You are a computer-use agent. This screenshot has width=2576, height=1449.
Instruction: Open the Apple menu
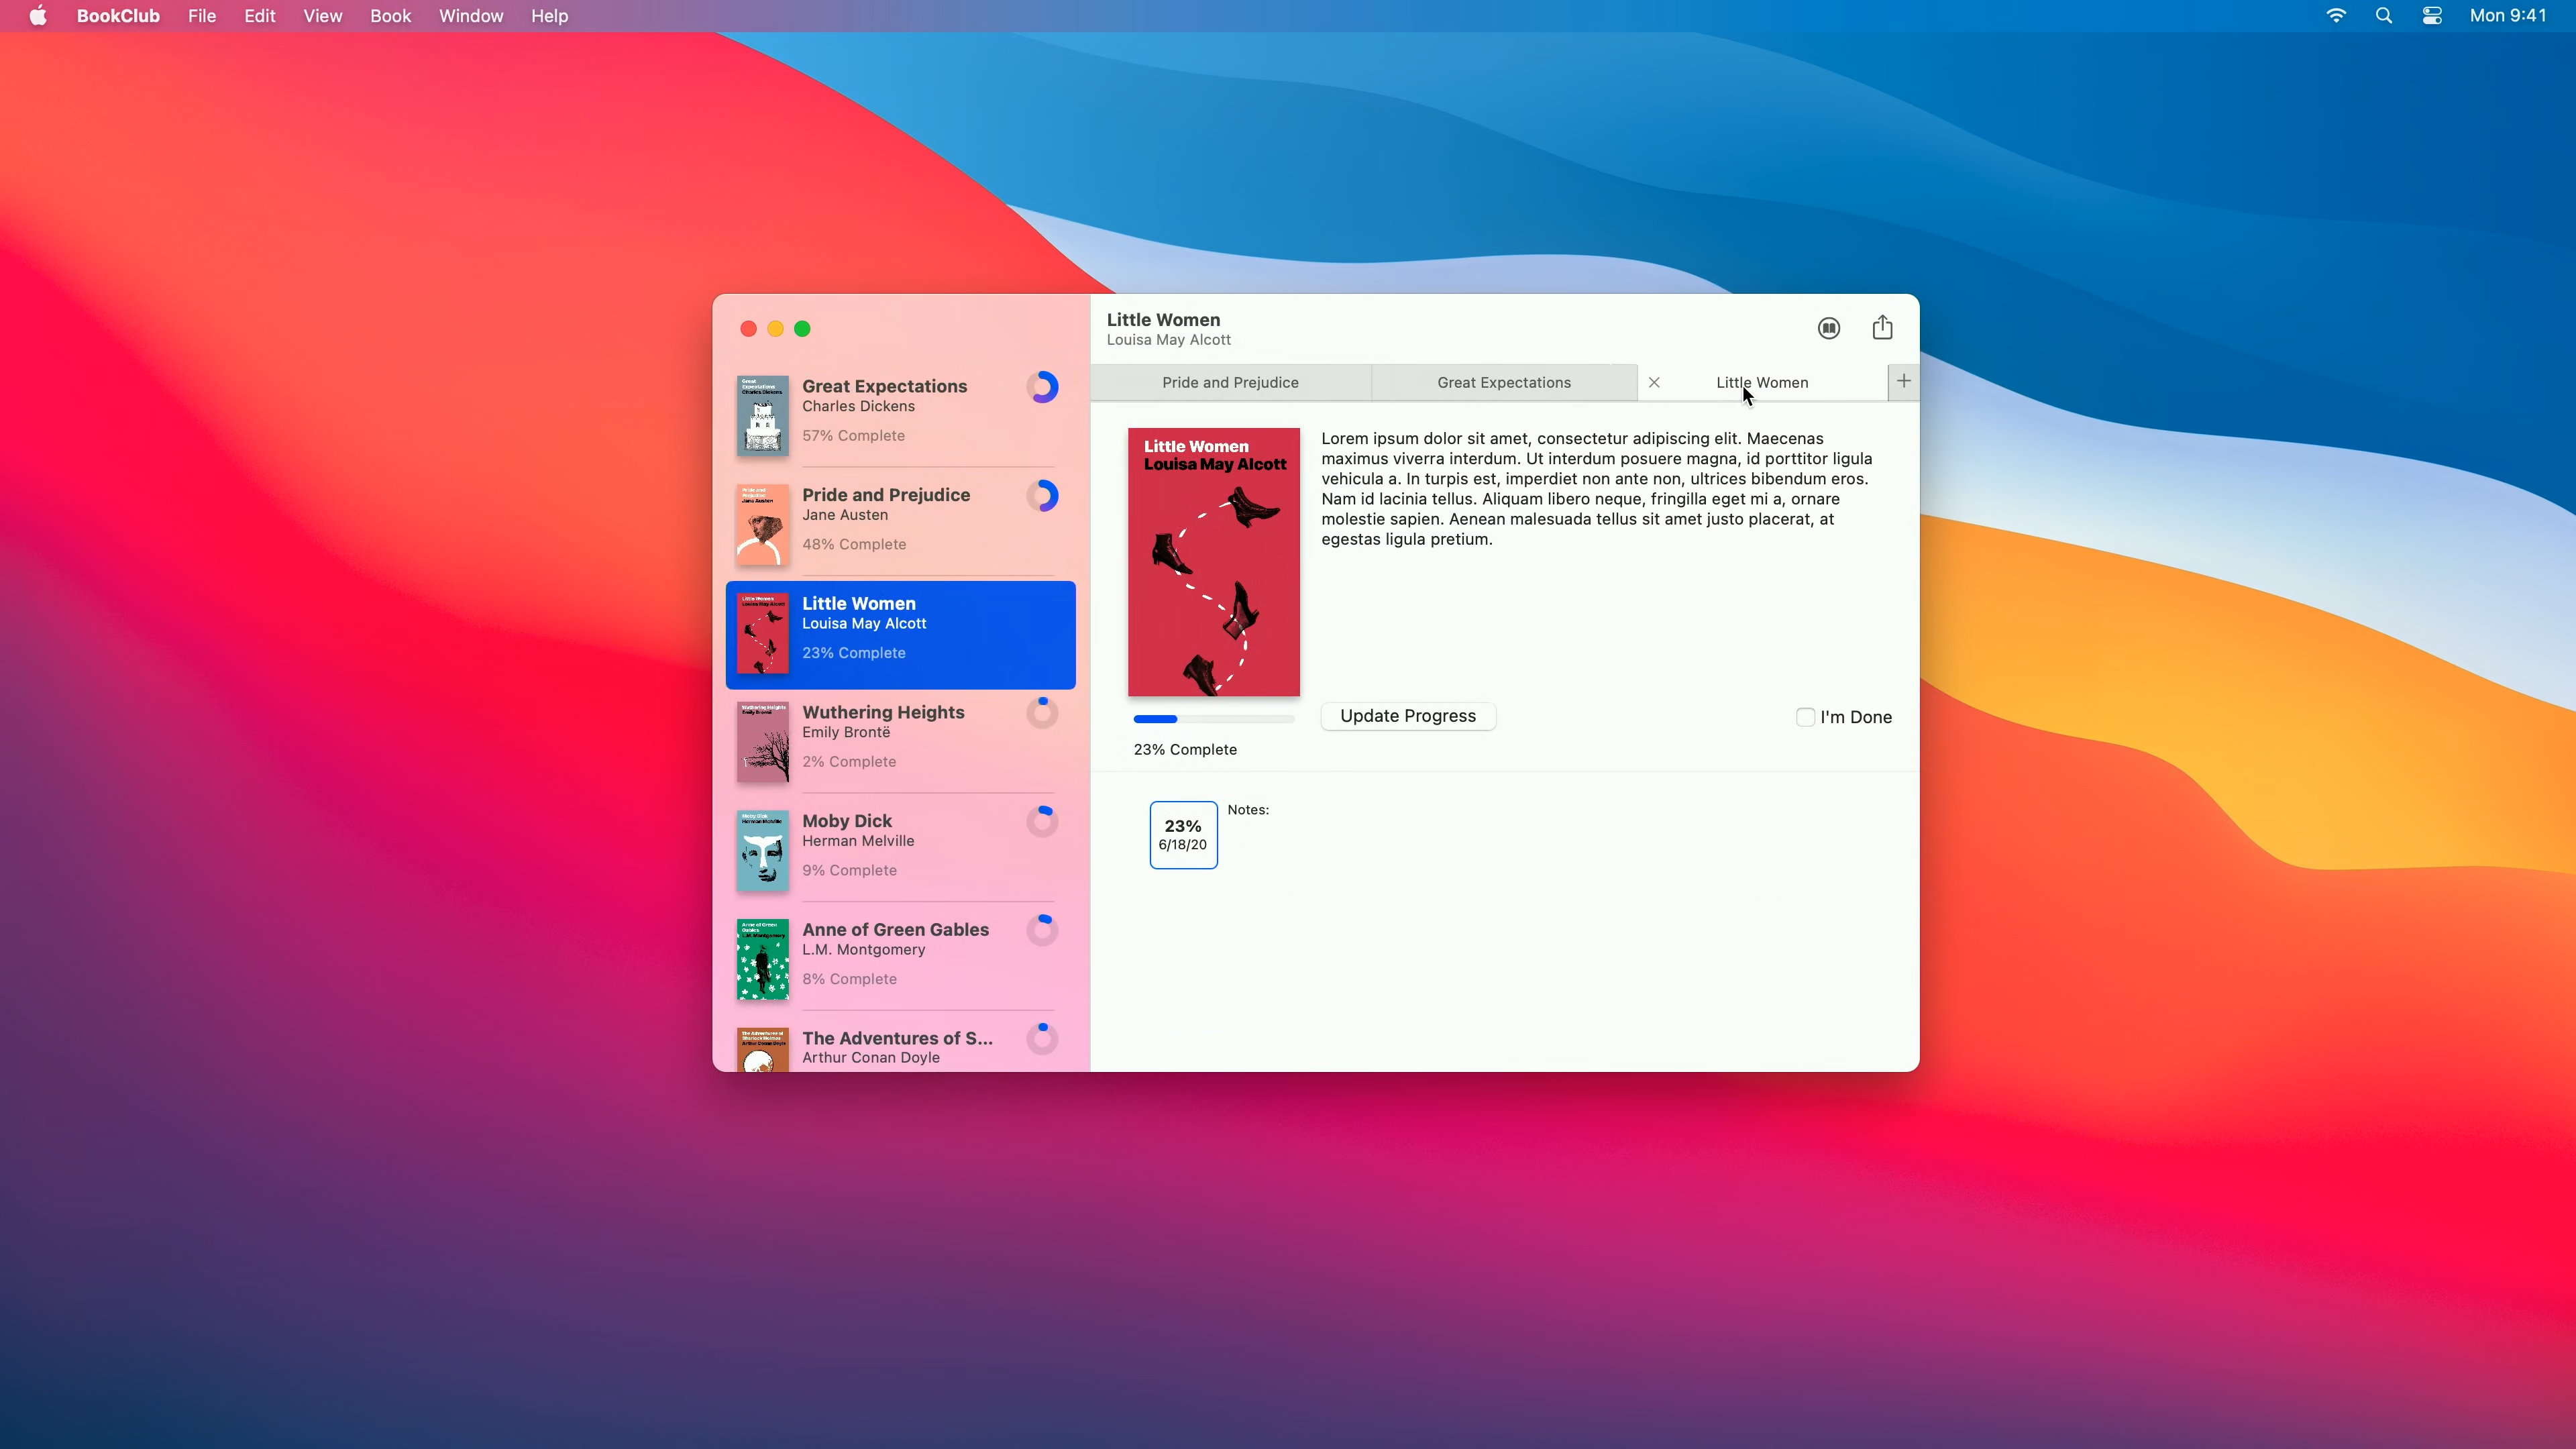(x=38, y=16)
